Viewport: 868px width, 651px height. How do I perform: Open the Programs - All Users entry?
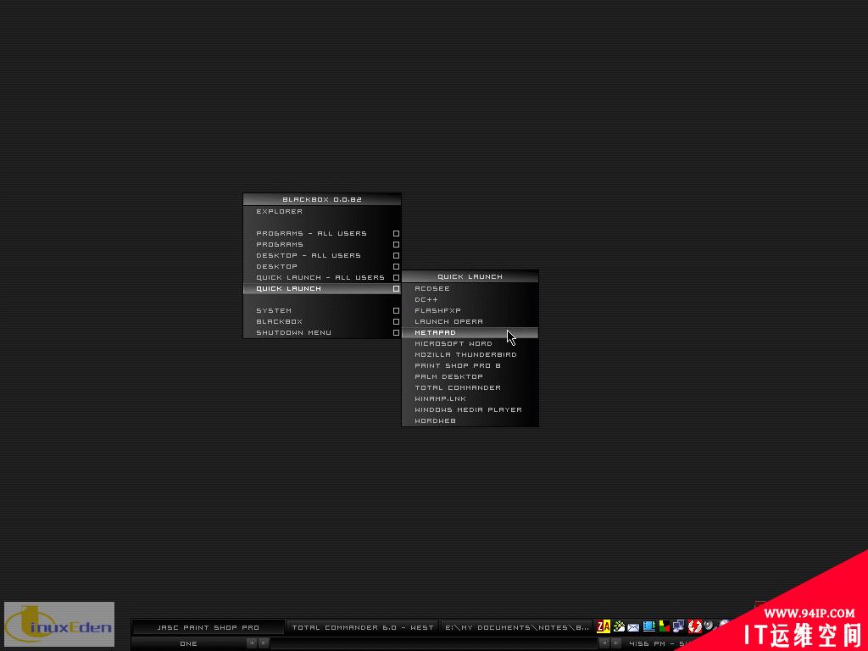(322, 234)
